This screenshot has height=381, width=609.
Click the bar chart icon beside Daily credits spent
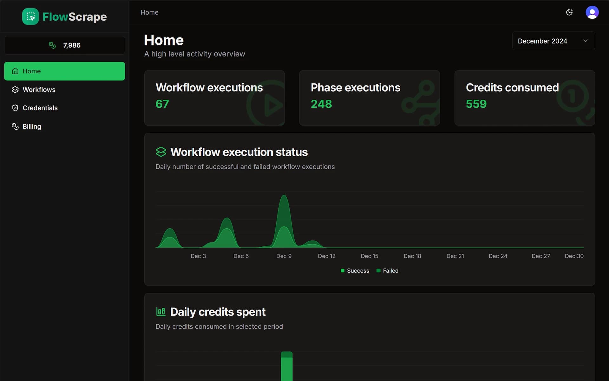tap(161, 311)
